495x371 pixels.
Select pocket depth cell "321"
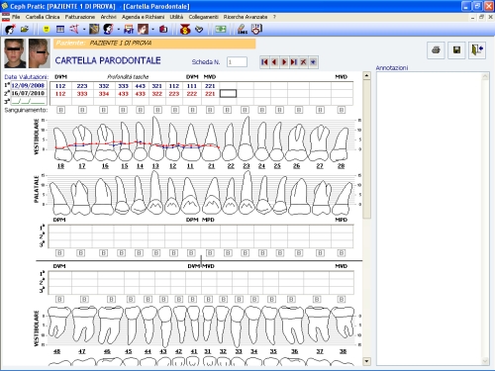[x=157, y=86]
